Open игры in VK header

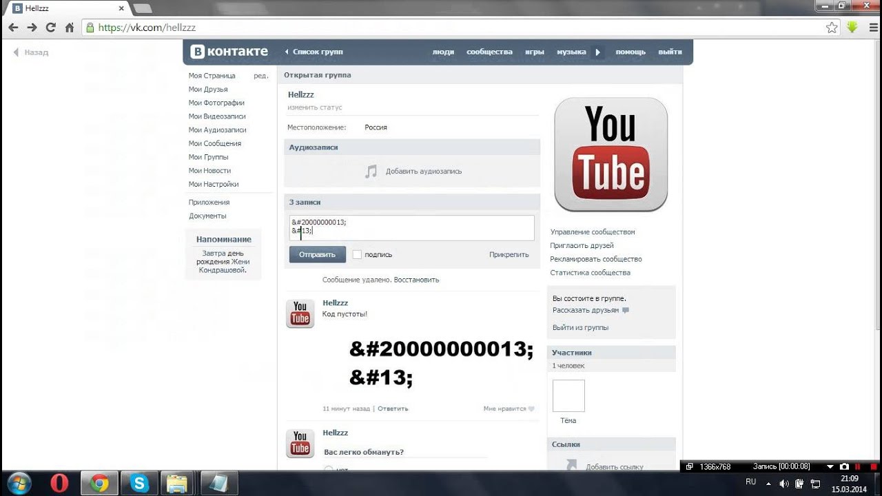click(x=535, y=52)
